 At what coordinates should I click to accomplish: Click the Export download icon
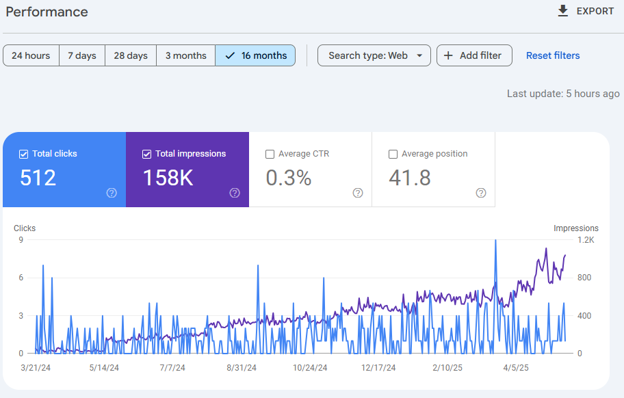click(x=562, y=11)
